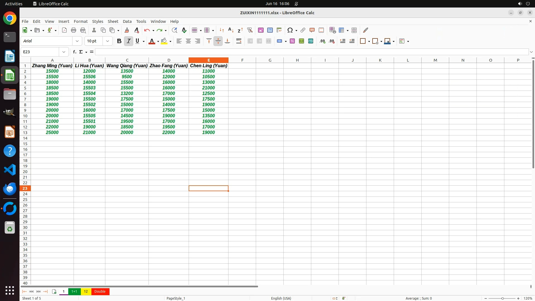Viewport: 535px width, 301px height.
Task: Click the Sort Ascending icon
Action: tap(231, 30)
